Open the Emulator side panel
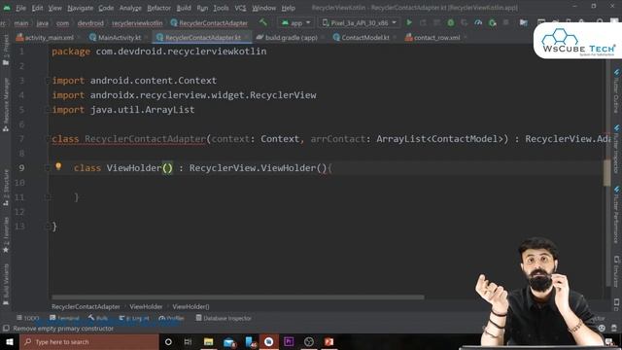The width and height of the screenshot is (622, 350). pos(616,272)
